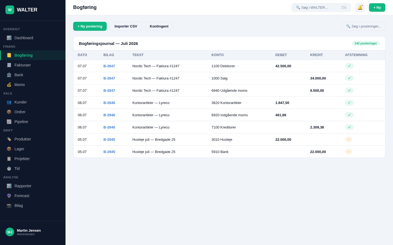Image resolution: width=393 pixels, height=245 pixels.
Task: Click credit amount 34.000,00
Action: pyautogui.click(x=318, y=78)
